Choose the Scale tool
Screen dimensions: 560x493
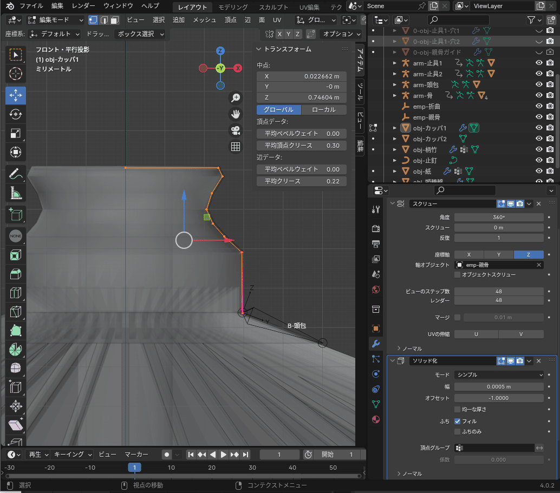pos(15,133)
